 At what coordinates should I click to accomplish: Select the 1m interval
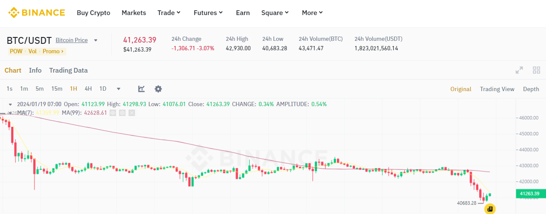pos(24,89)
